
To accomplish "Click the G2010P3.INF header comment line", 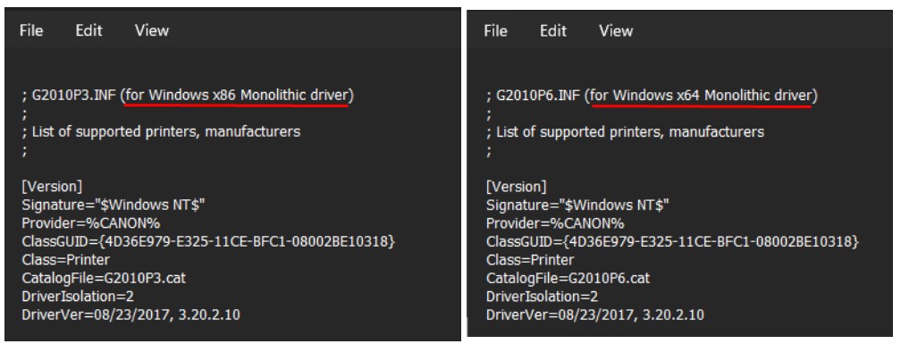I will [x=188, y=96].
